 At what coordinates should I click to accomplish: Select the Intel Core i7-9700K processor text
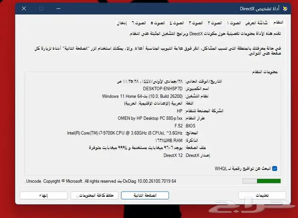click(x=125, y=133)
